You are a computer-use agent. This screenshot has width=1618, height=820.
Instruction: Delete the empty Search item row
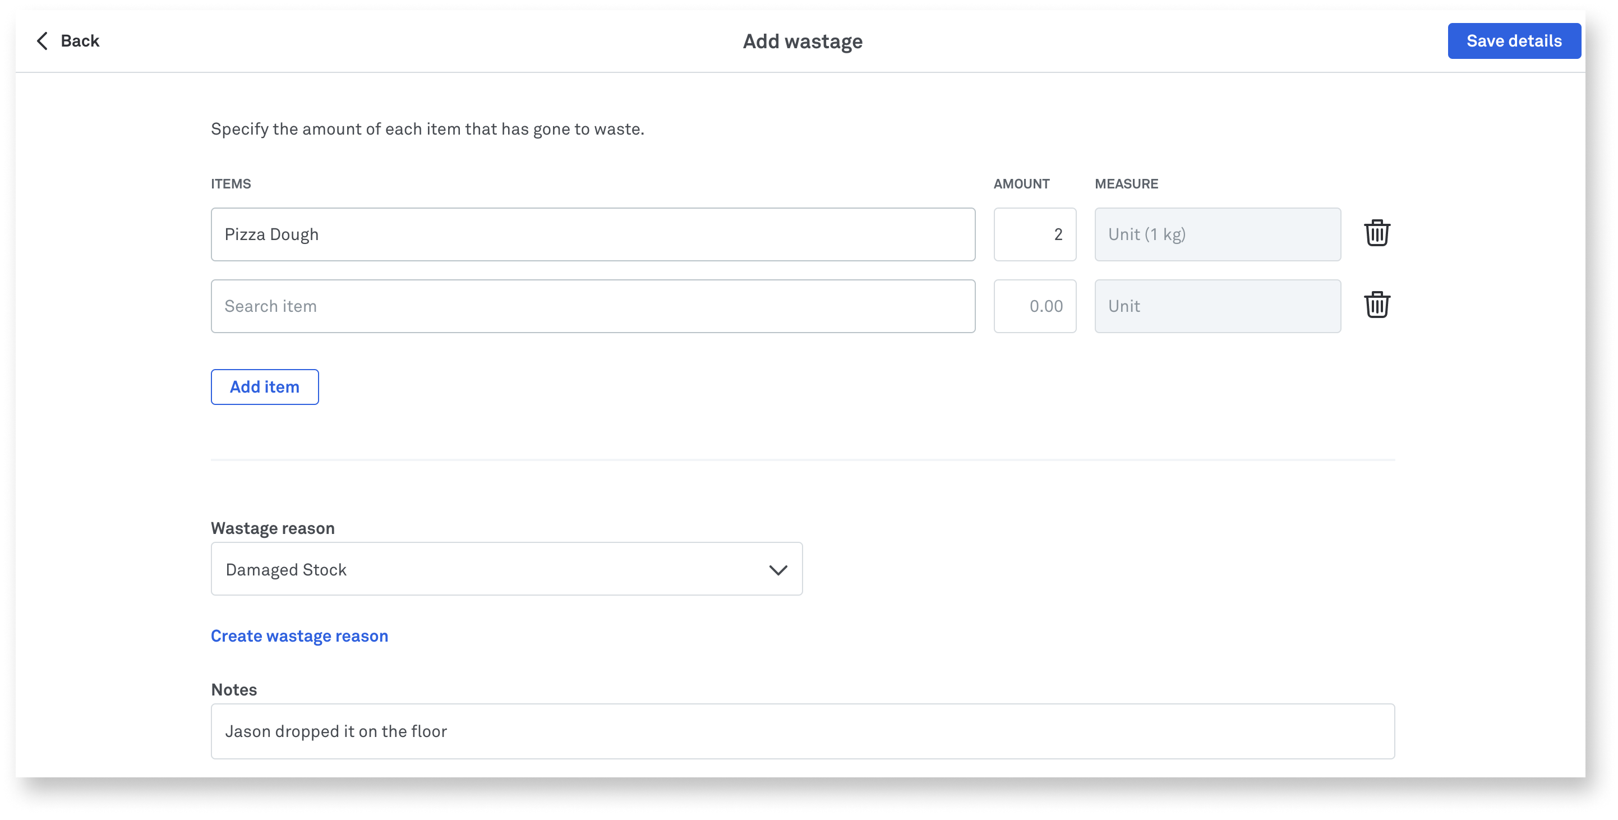pyautogui.click(x=1376, y=305)
